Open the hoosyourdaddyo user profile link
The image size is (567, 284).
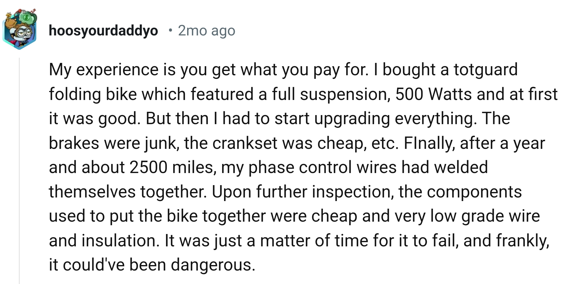[103, 30]
